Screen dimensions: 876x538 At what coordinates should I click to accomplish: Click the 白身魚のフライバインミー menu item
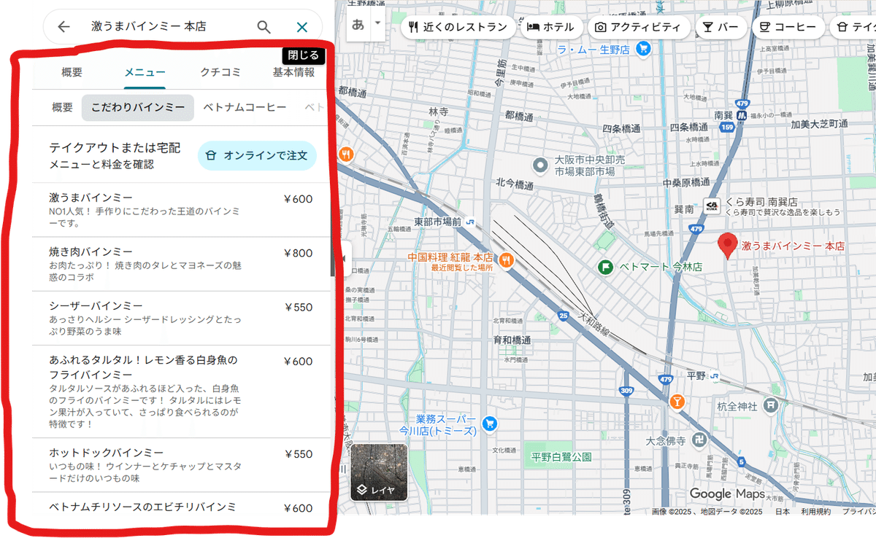[x=181, y=391]
